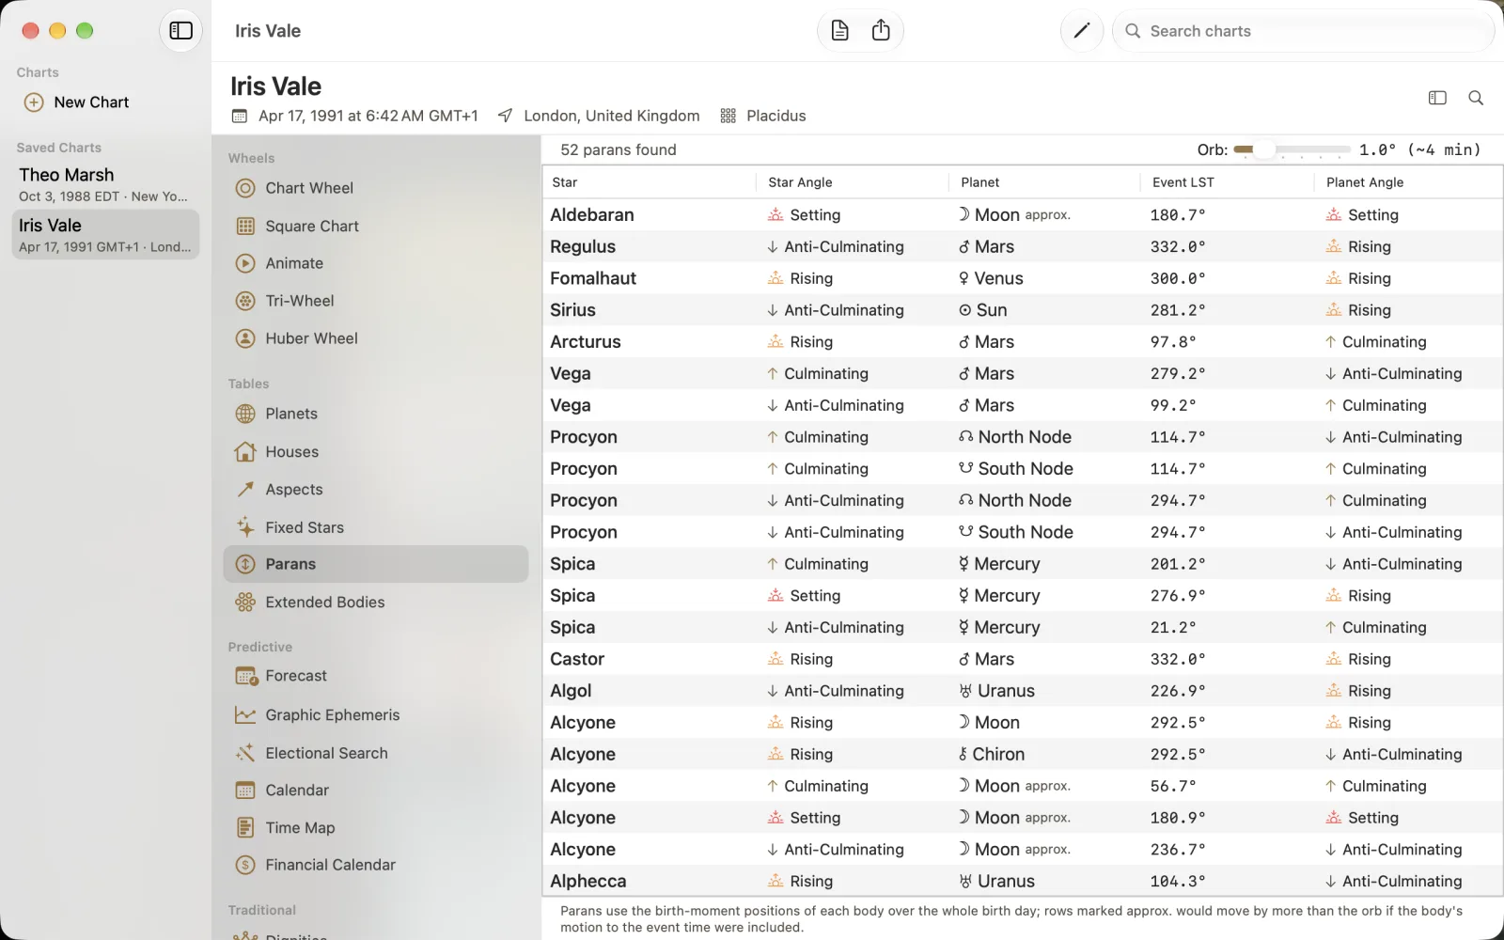
Task: Click the Search charts field
Action: click(x=1304, y=31)
